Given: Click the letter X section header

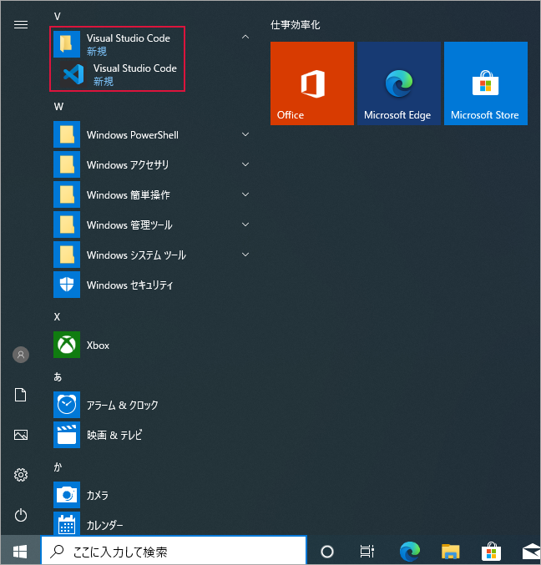Looking at the screenshot, I should click(57, 317).
